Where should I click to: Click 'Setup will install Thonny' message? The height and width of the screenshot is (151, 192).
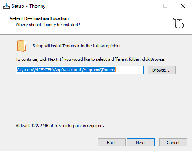(77, 46)
